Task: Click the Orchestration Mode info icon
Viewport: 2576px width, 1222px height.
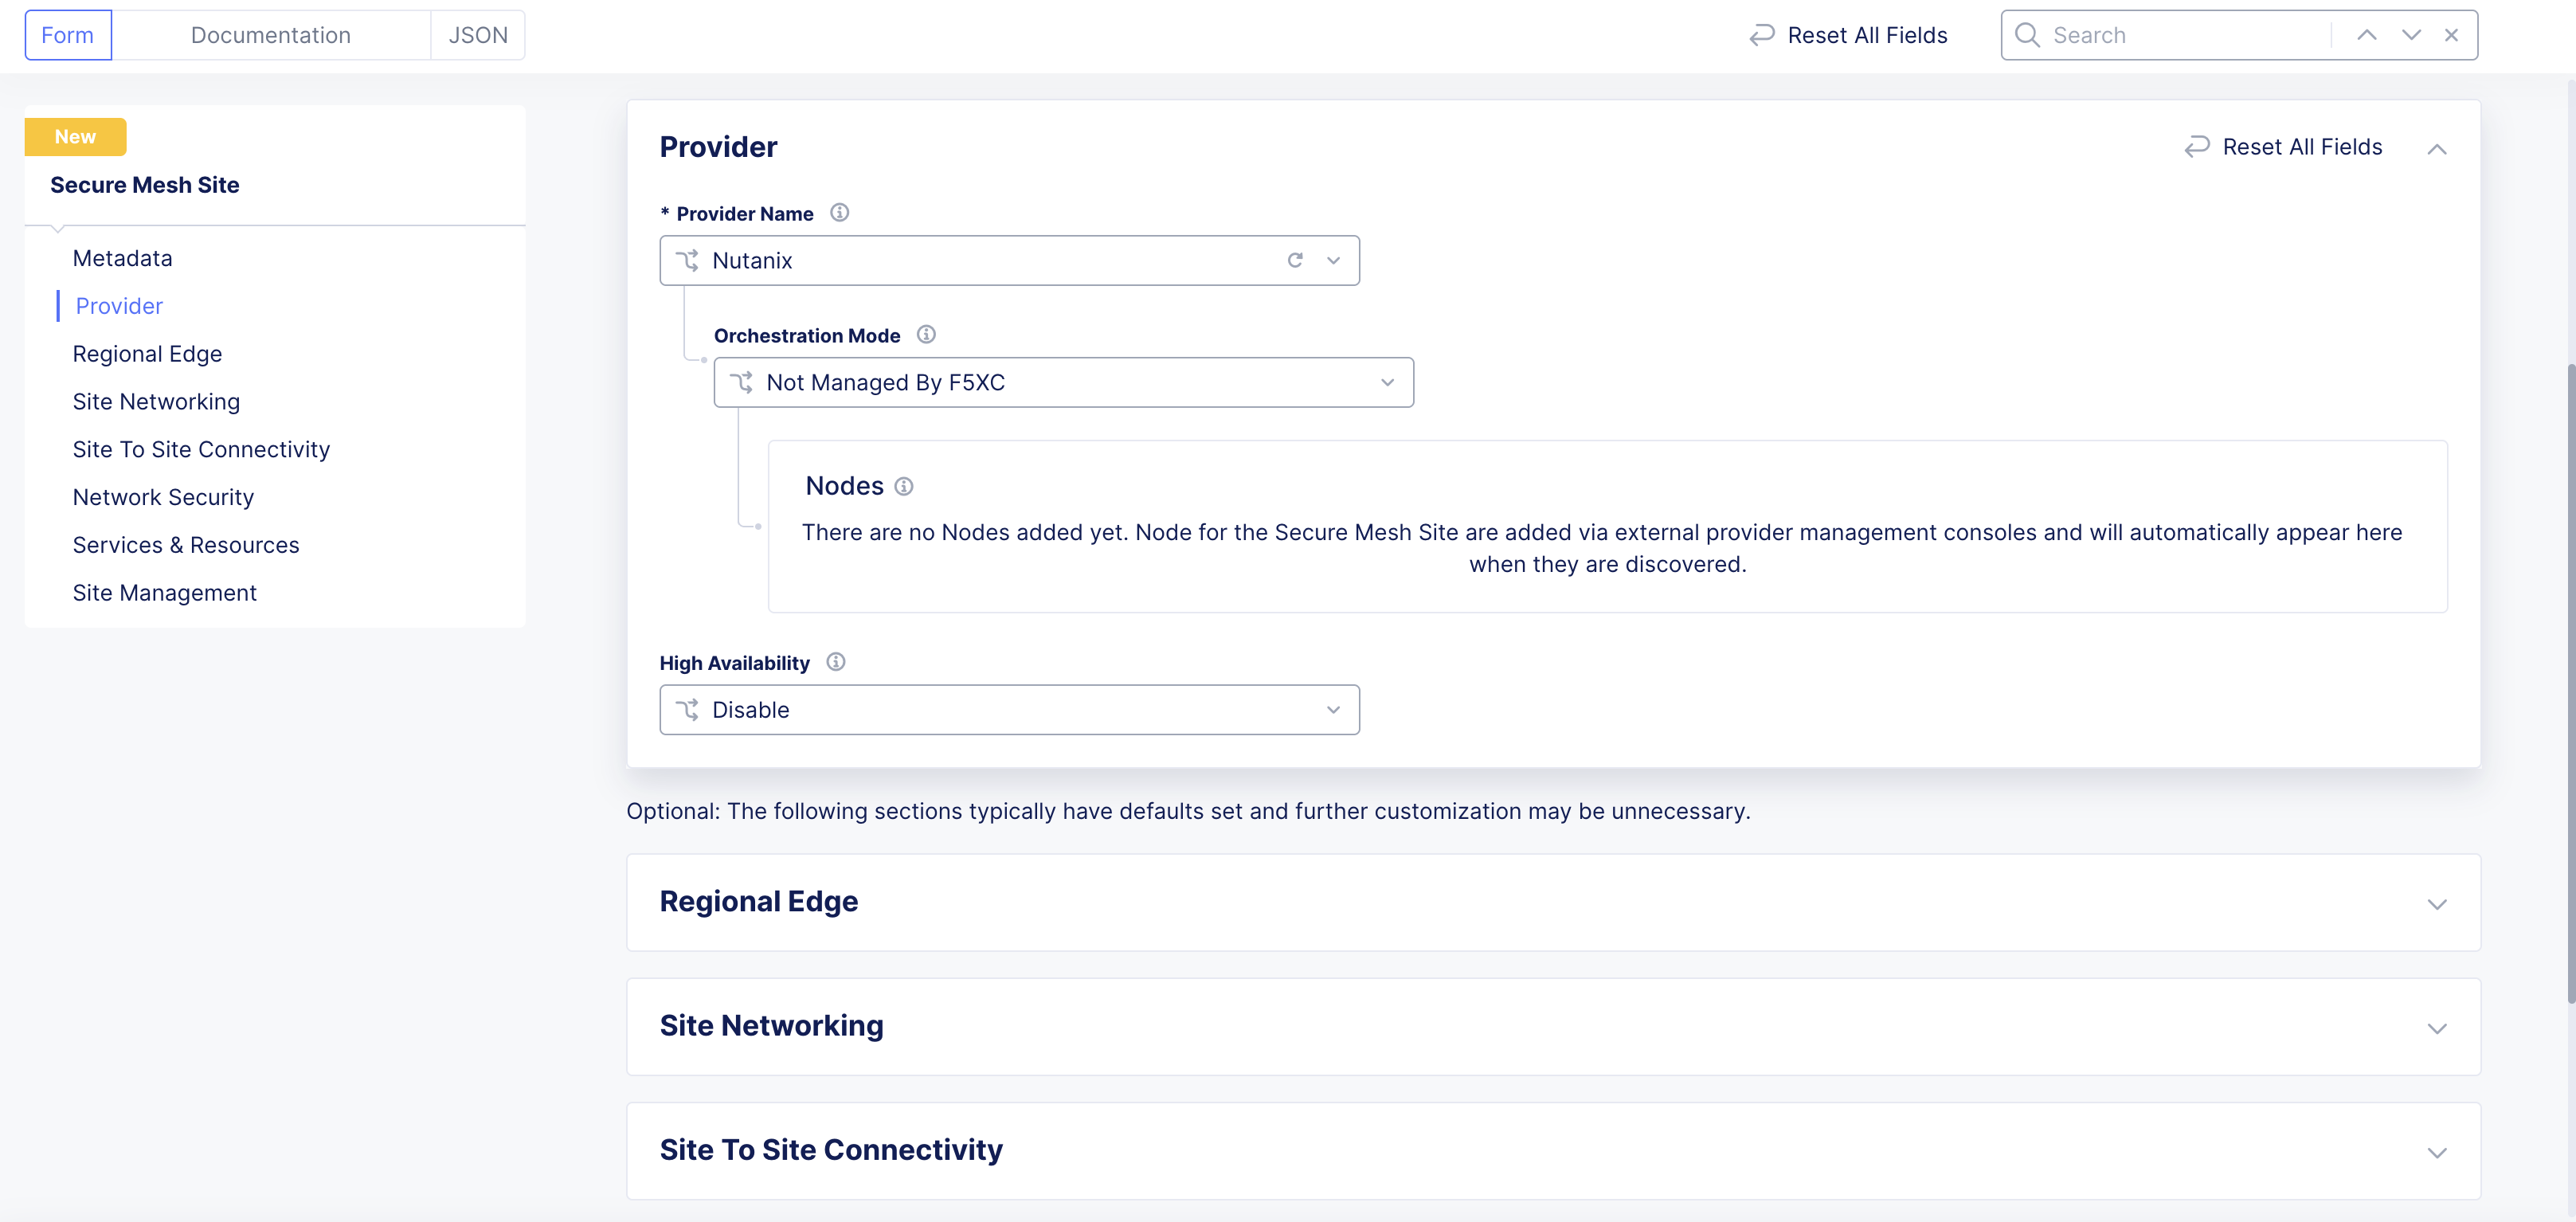Action: click(926, 335)
